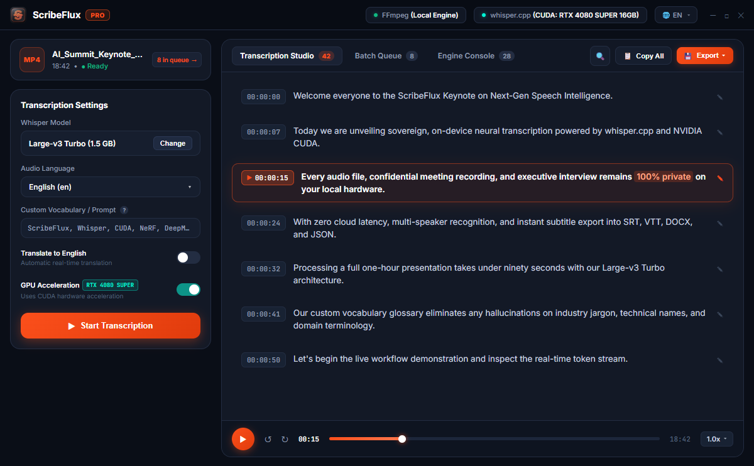
Task: Click the 'Welcome everyone to the ScribeFlux Keynote' line
Action: [x=452, y=96]
